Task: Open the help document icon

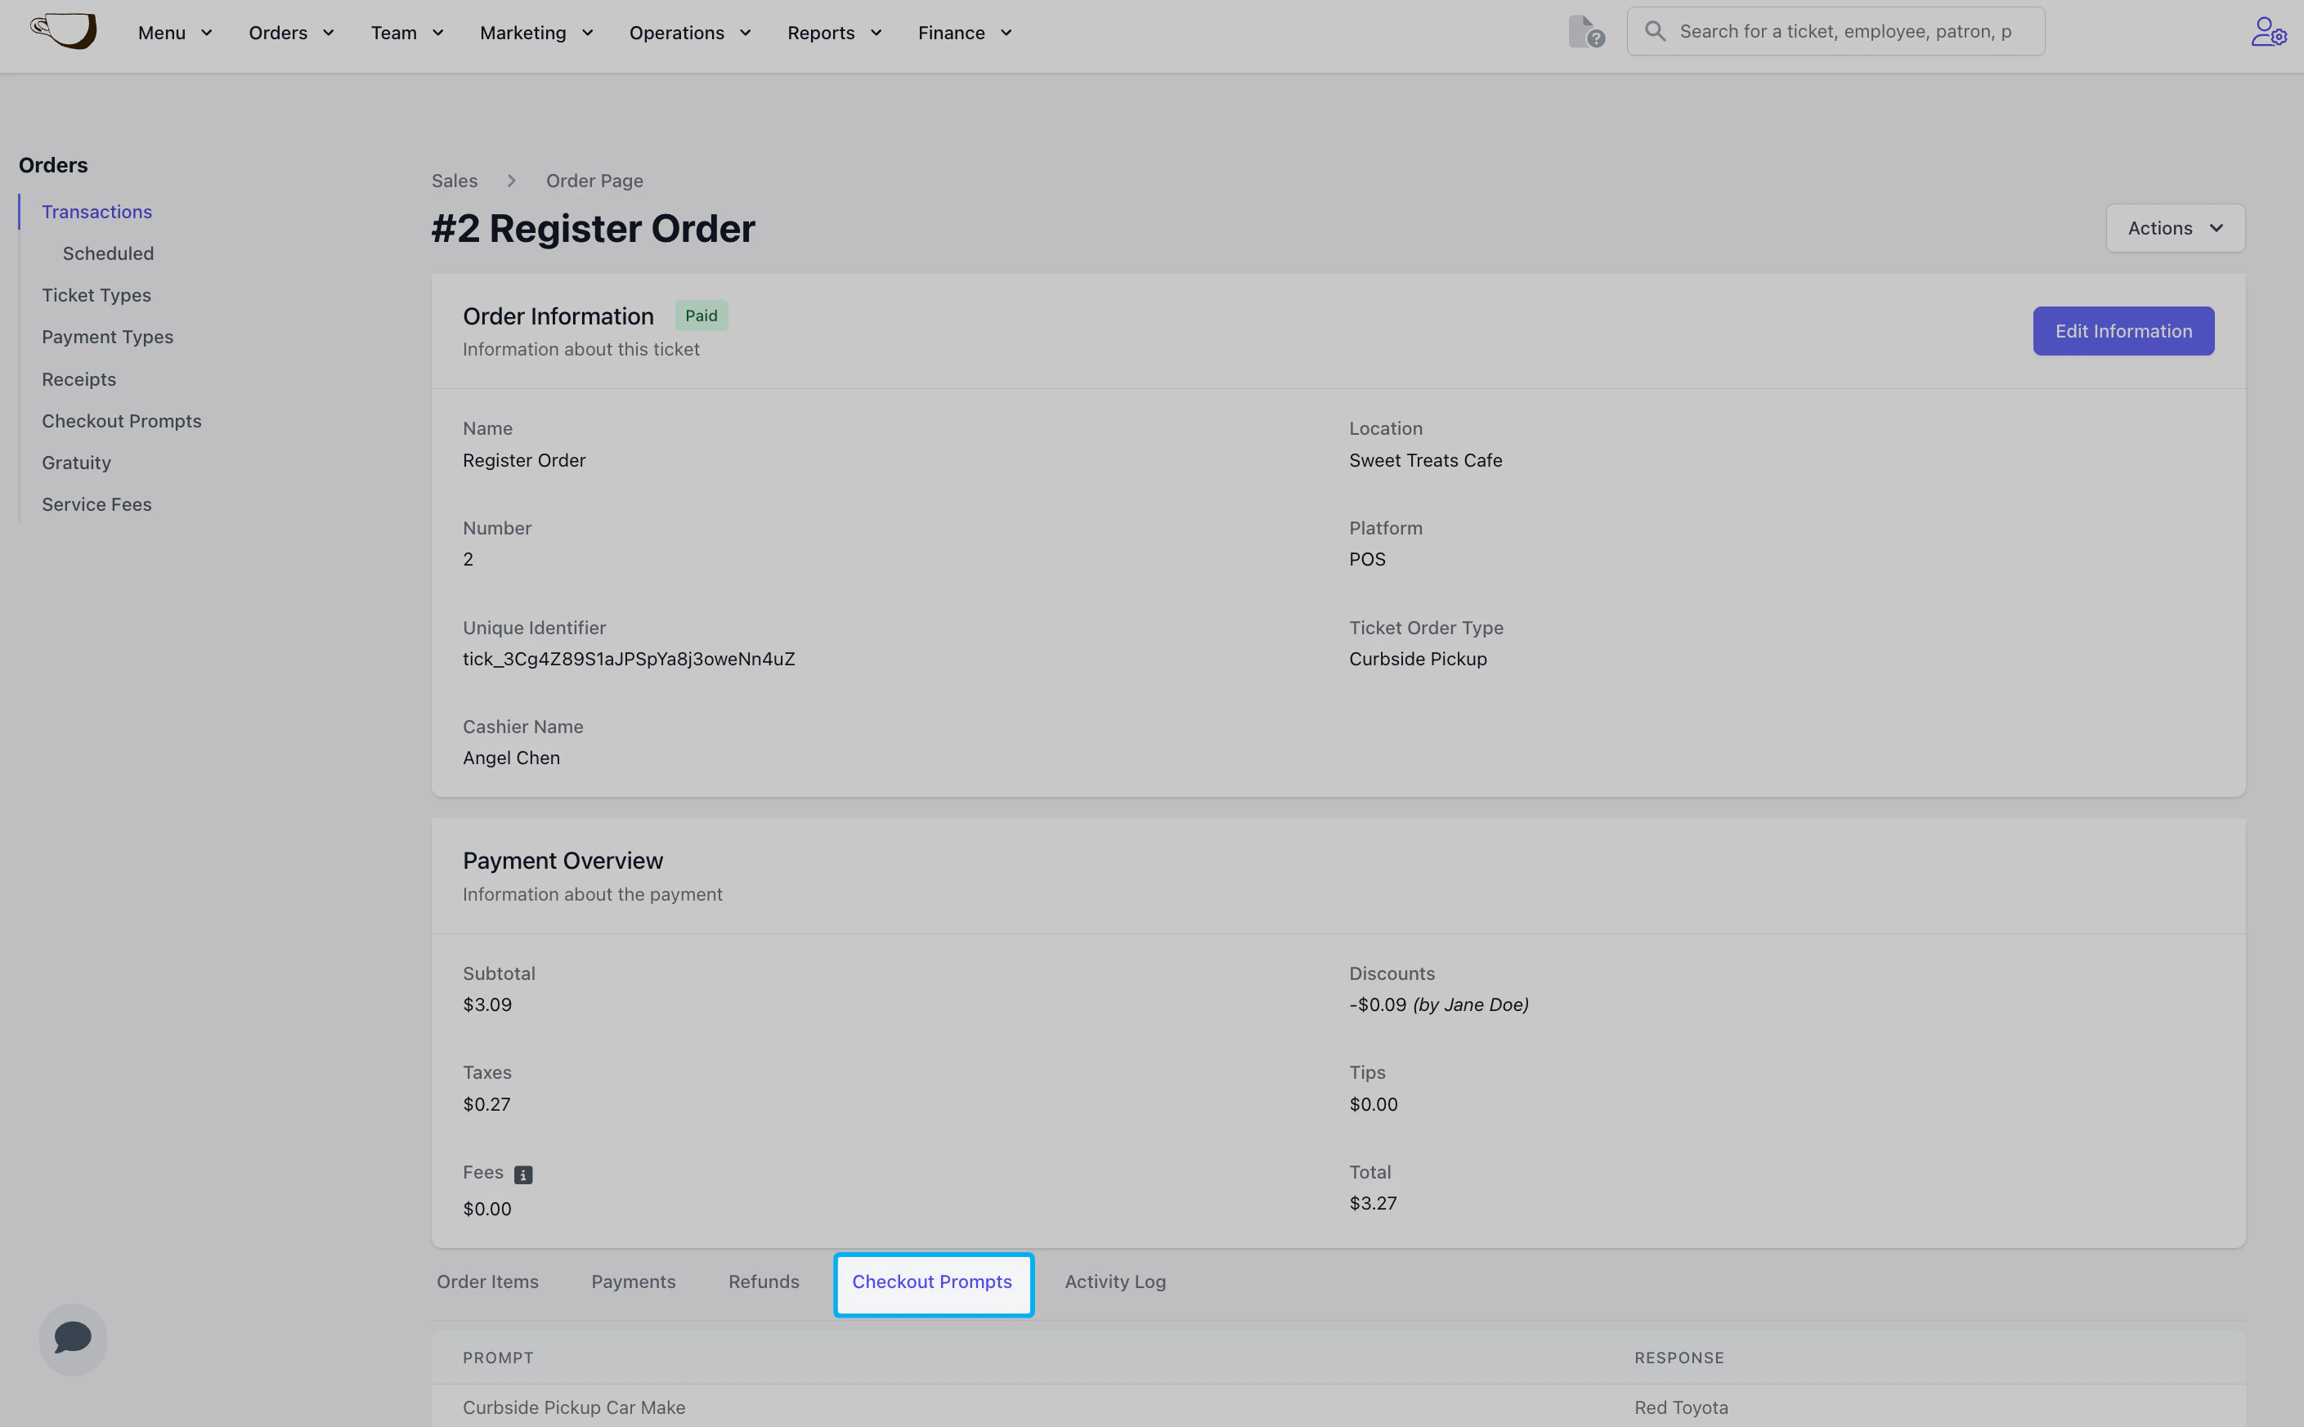Action: point(1585,31)
